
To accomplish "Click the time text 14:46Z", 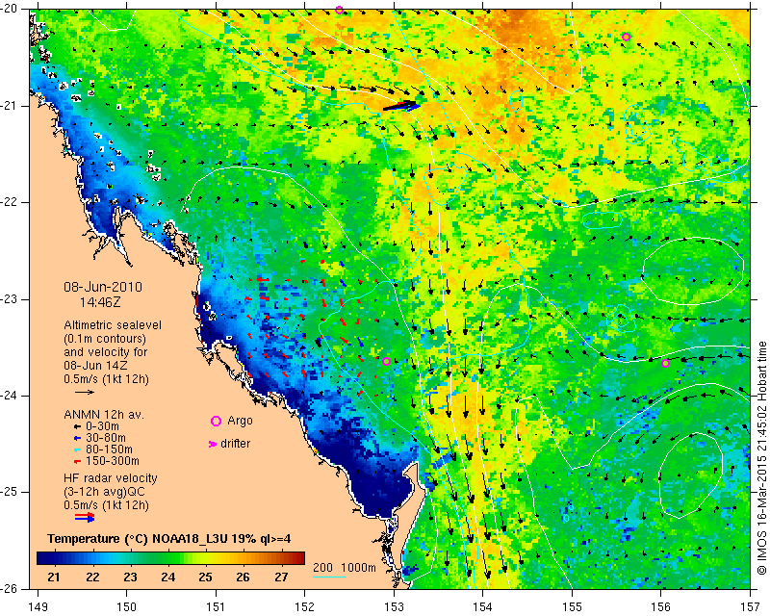I will coord(100,302).
